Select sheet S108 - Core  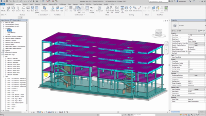tap(11, 93)
